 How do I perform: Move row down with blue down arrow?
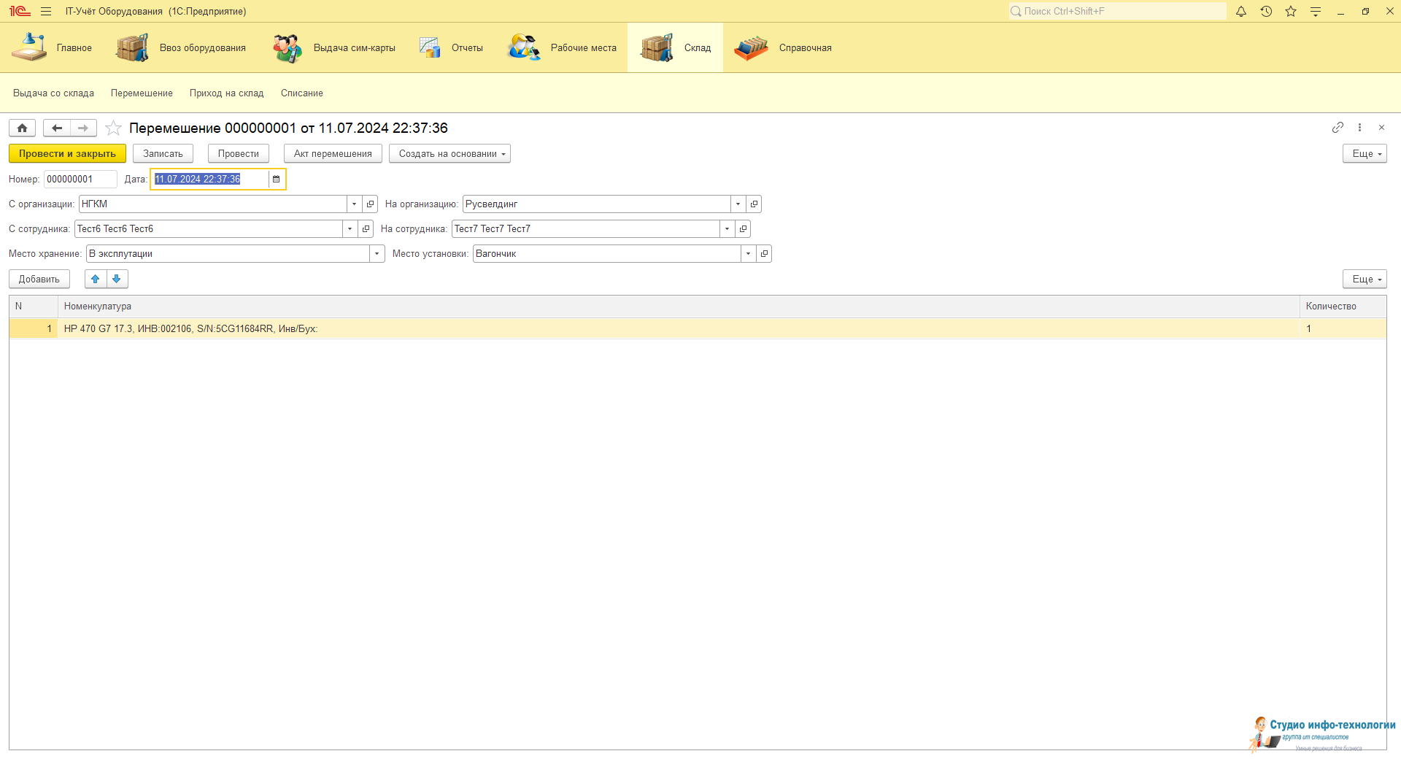[117, 279]
